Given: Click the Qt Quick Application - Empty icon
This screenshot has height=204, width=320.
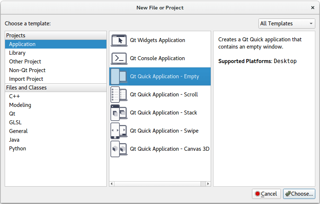Looking at the screenshot, I should point(119,76).
